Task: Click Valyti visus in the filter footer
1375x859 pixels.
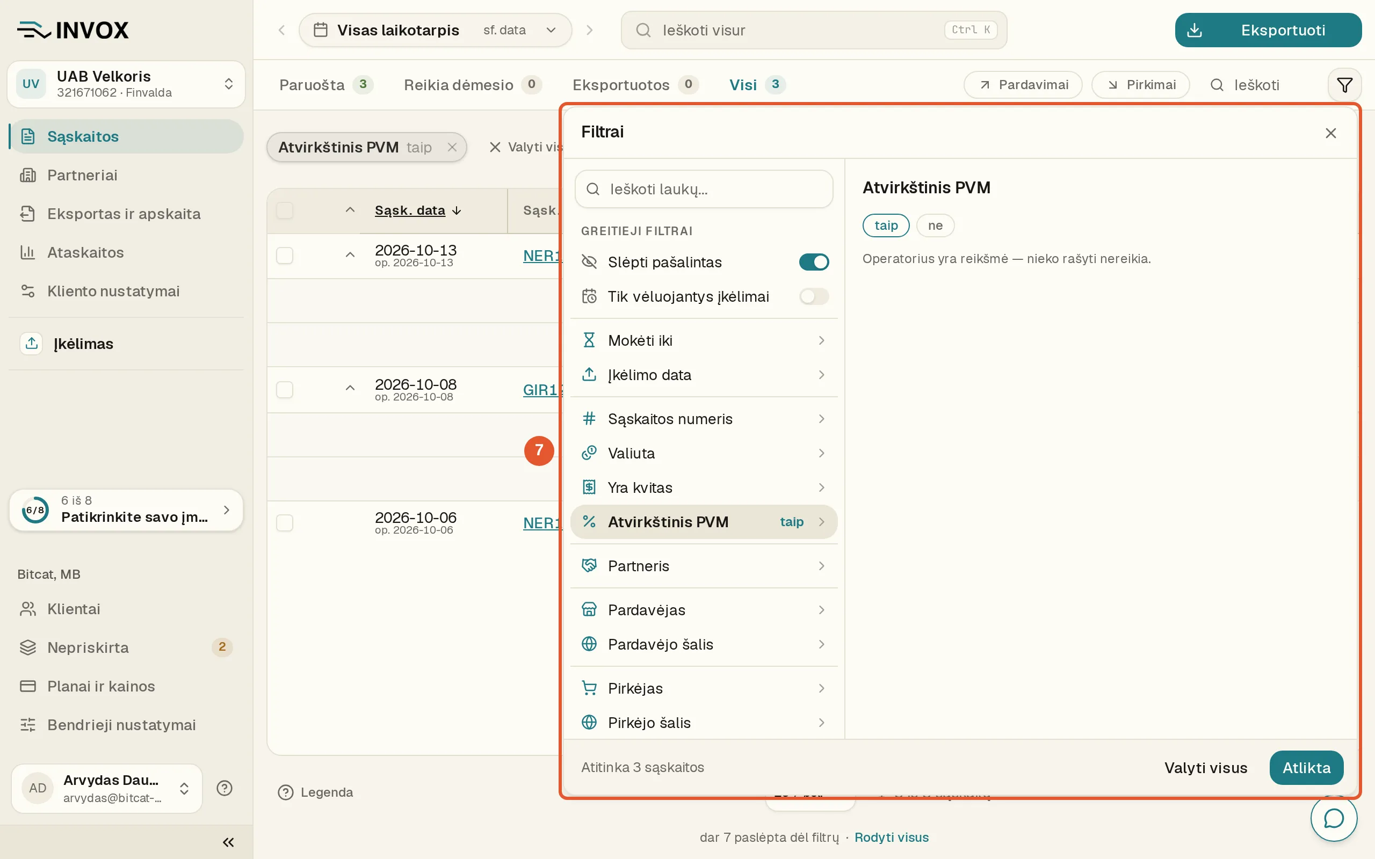Action: (x=1206, y=768)
